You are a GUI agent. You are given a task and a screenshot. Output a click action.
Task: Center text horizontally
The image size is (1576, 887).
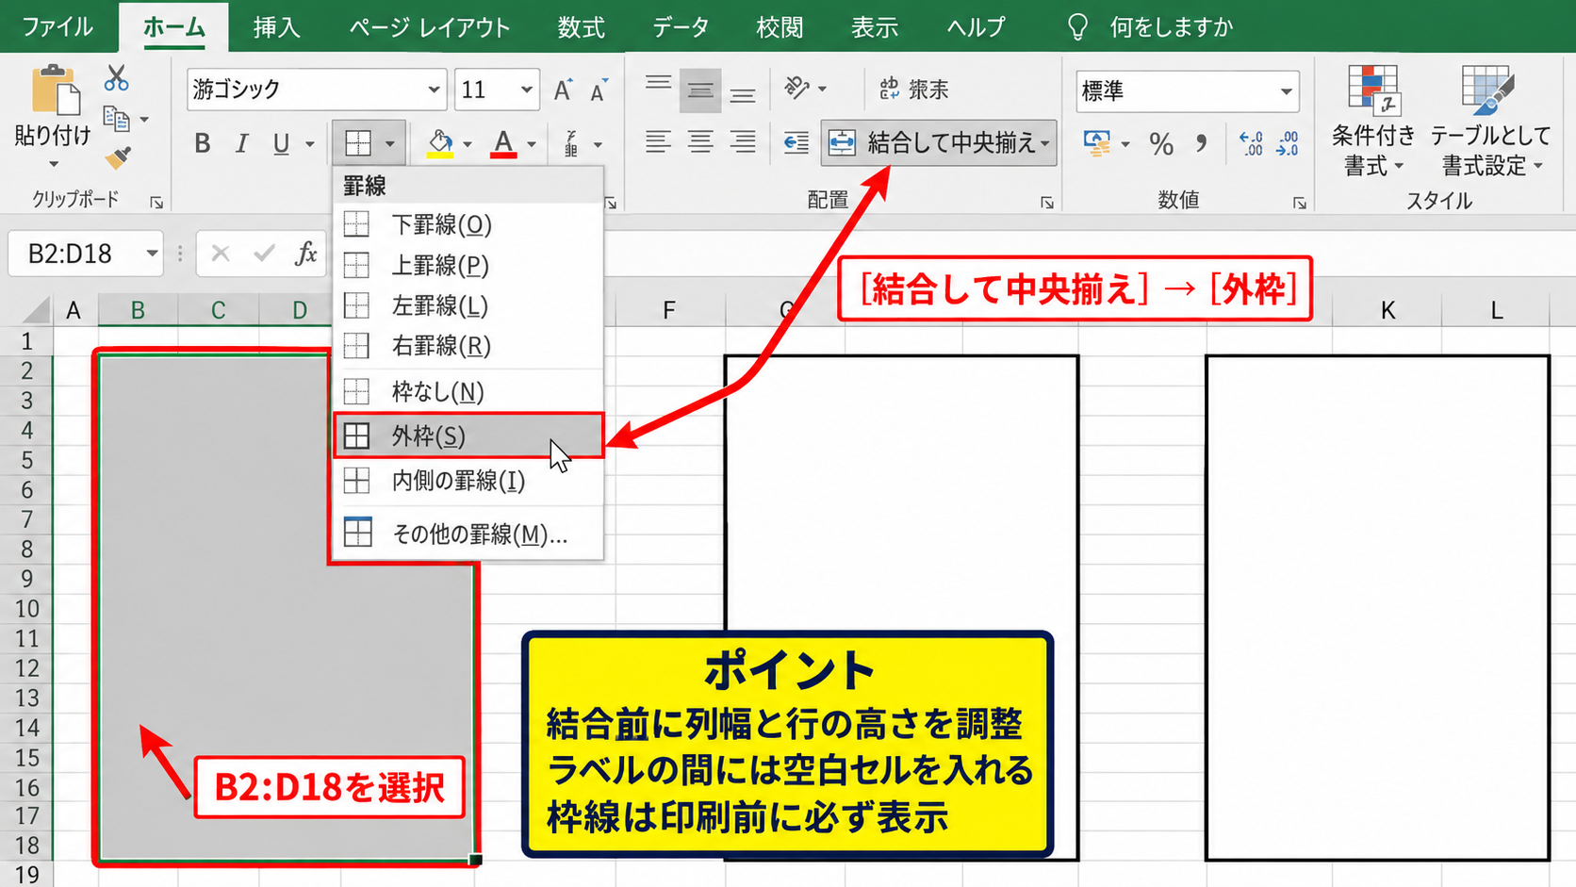click(x=700, y=142)
